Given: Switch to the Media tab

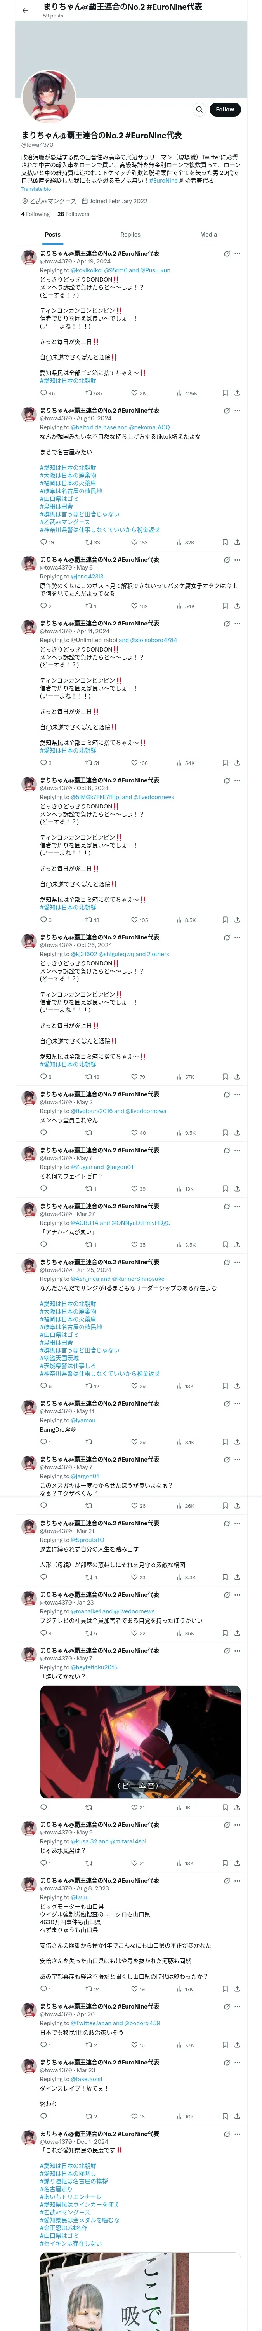Looking at the screenshot, I should 209,234.
